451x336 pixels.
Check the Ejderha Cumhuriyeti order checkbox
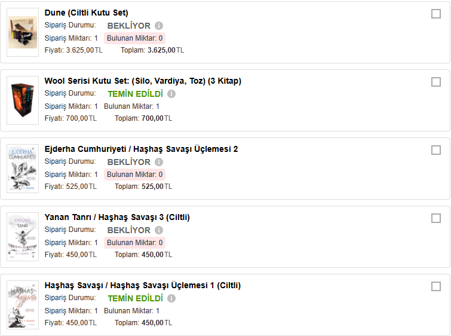pyautogui.click(x=436, y=150)
